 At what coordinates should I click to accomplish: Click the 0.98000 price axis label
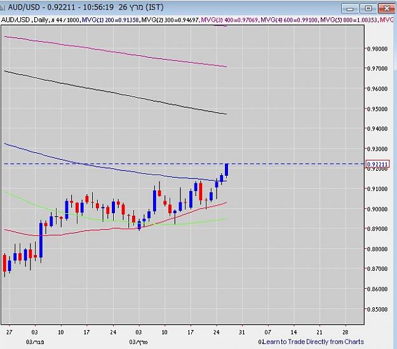(x=377, y=49)
